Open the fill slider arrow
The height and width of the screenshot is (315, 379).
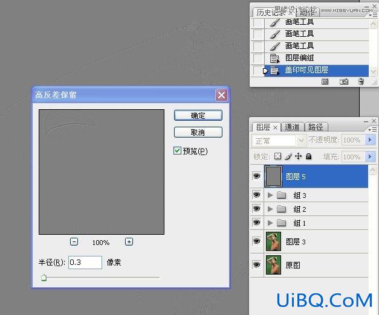[x=370, y=157]
